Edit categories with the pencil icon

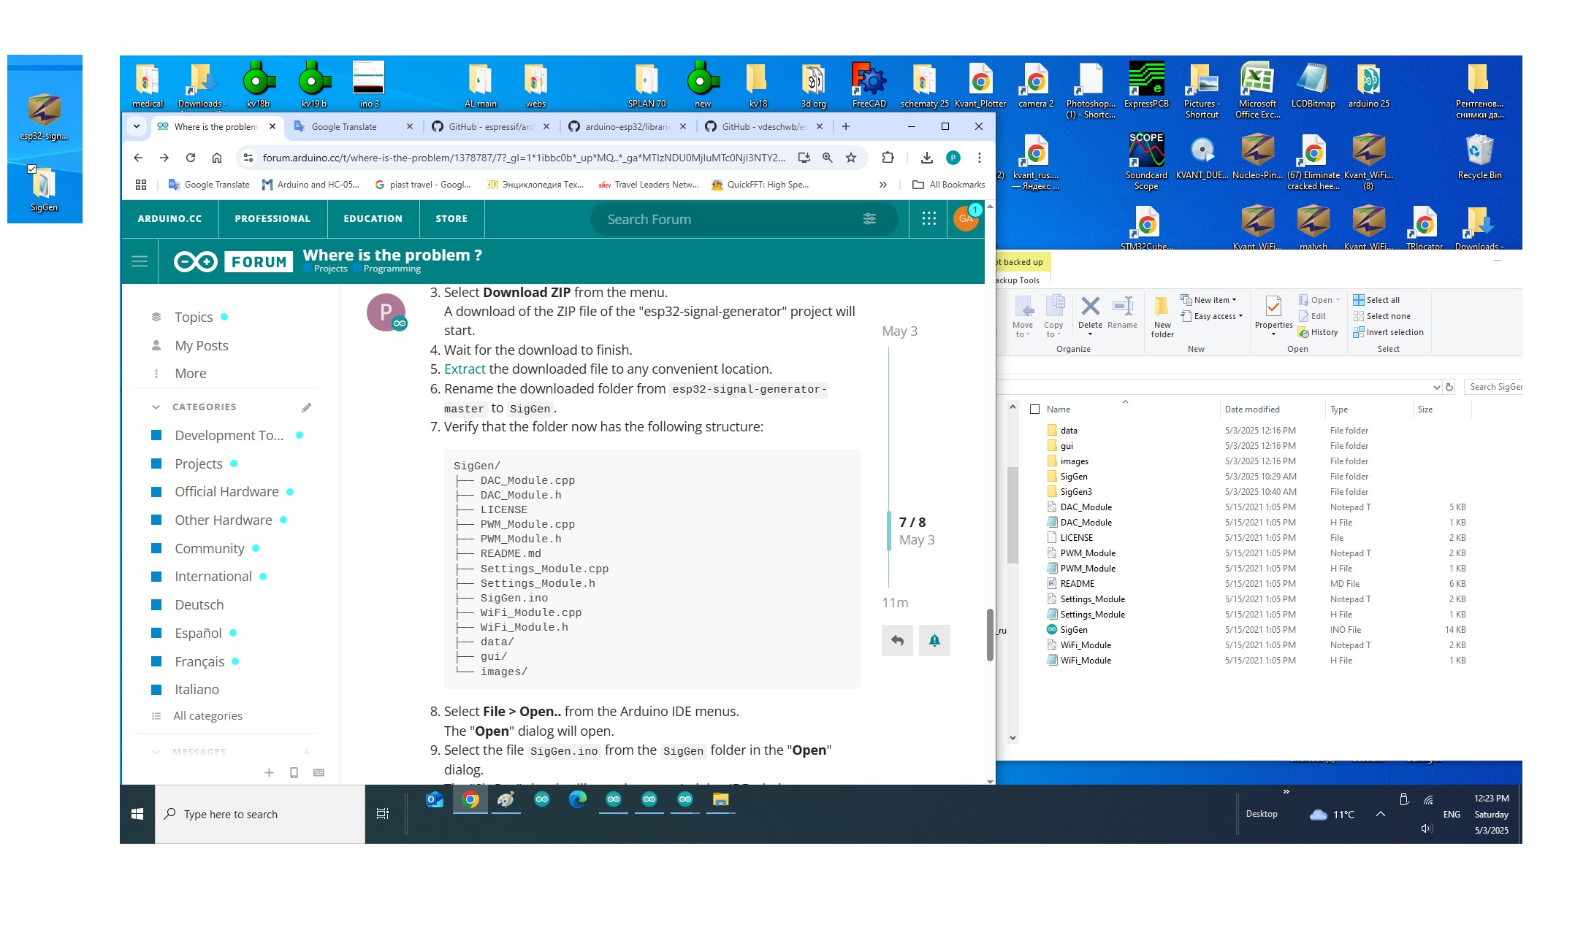click(x=306, y=407)
